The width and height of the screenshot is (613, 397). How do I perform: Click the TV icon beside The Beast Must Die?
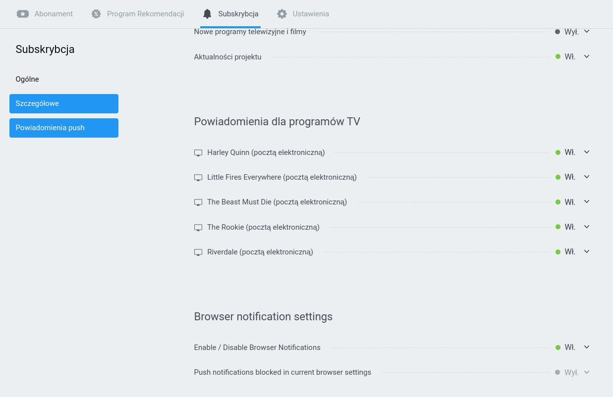point(198,202)
